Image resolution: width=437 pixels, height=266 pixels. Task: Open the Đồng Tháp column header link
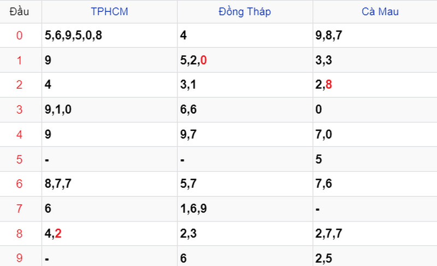click(245, 11)
